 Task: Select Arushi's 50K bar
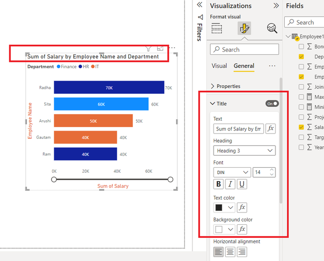click(x=93, y=121)
